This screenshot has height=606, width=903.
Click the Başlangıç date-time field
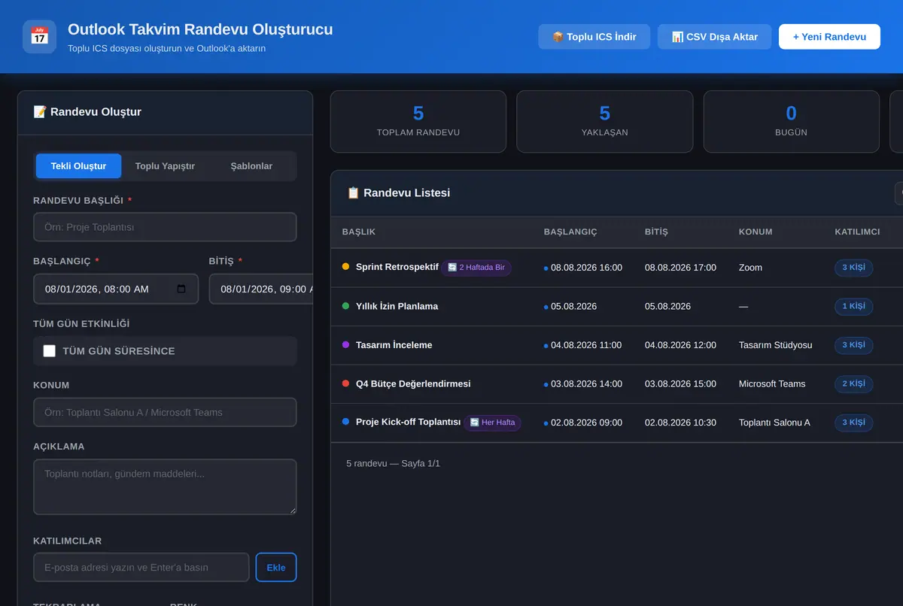(116, 289)
